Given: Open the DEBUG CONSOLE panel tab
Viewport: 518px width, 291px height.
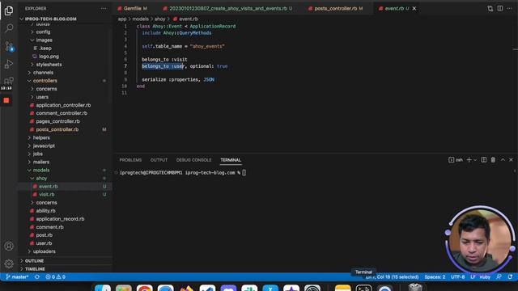Looking at the screenshot, I should [193, 160].
